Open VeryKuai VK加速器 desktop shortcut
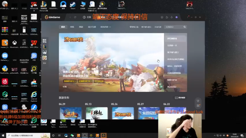Viewport: 246px width, 138px height. 34,123
